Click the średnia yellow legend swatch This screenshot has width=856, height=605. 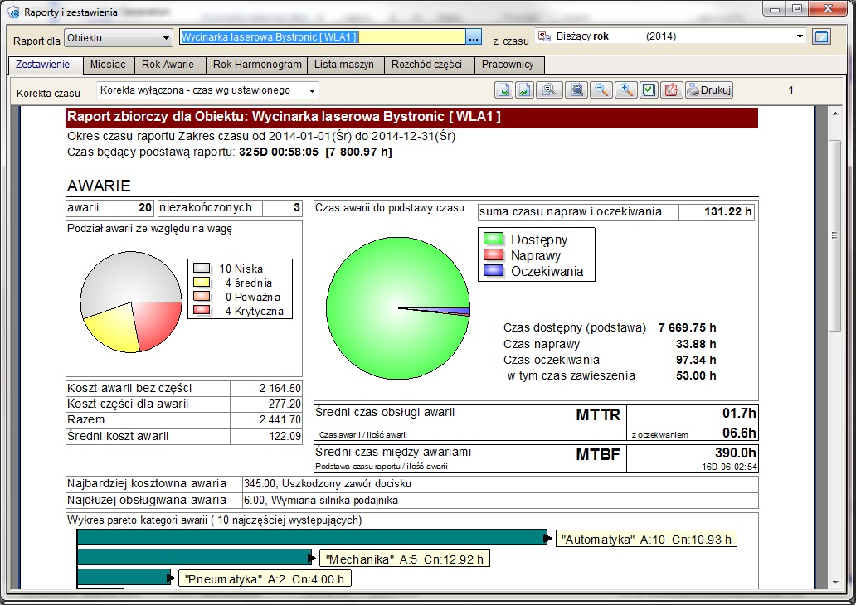pos(202,282)
